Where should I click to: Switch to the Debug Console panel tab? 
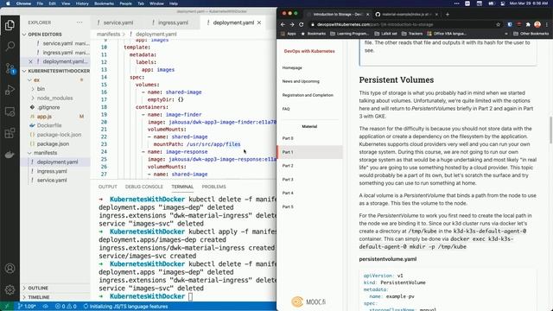tap(144, 187)
